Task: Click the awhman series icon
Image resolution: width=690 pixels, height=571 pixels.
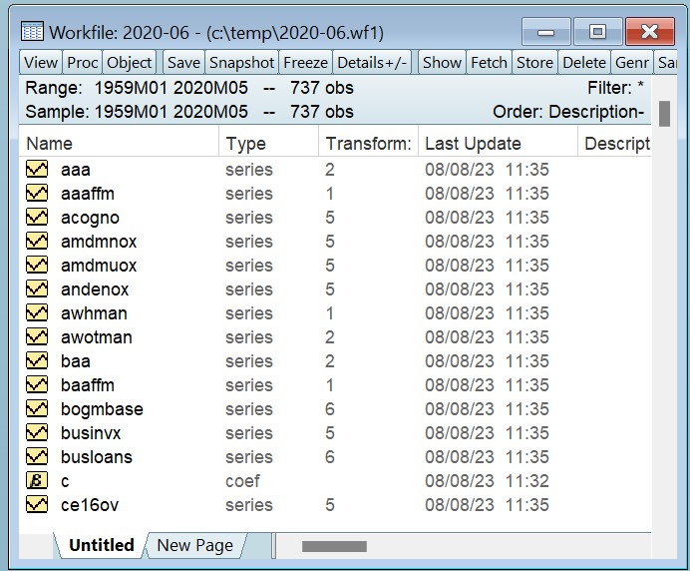Action: pyautogui.click(x=37, y=313)
